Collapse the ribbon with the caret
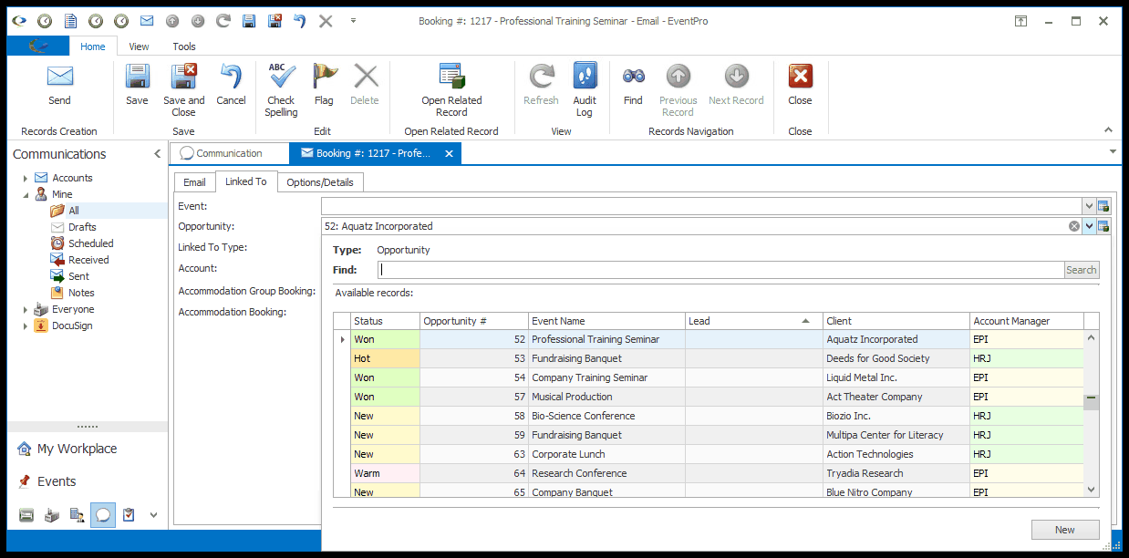1129x558 pixels. 1109,130
